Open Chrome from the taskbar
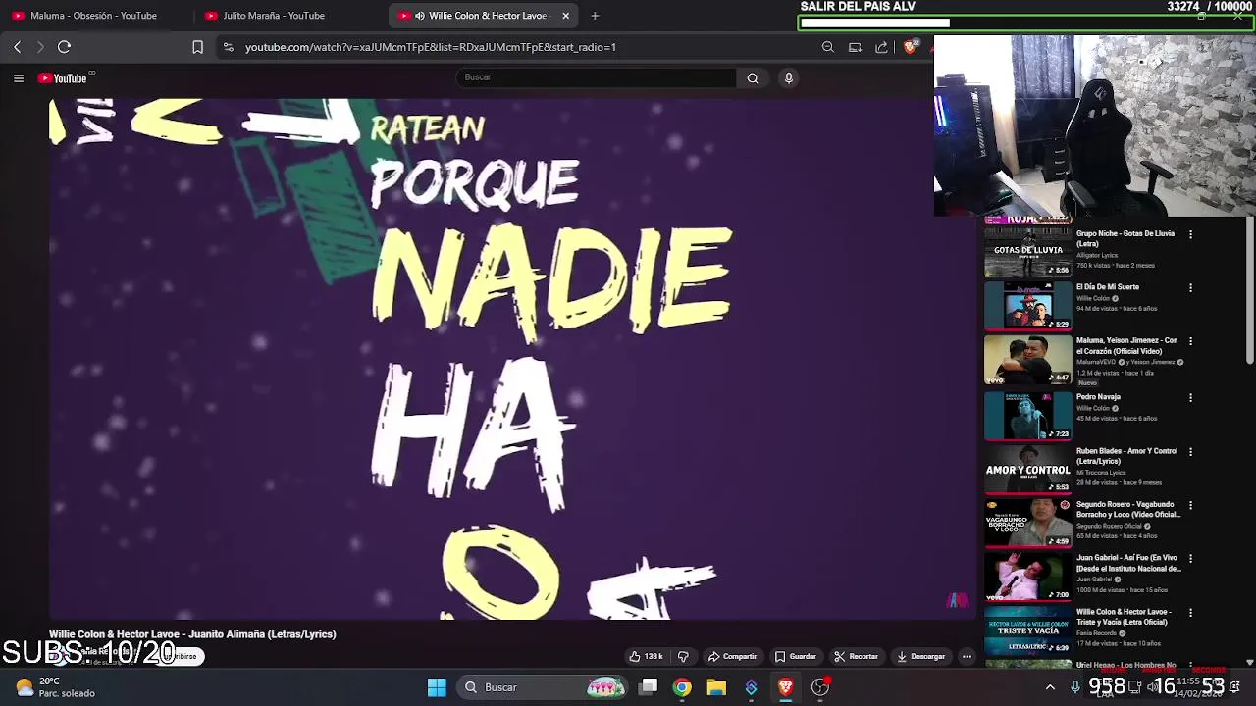 coord(682,687)
